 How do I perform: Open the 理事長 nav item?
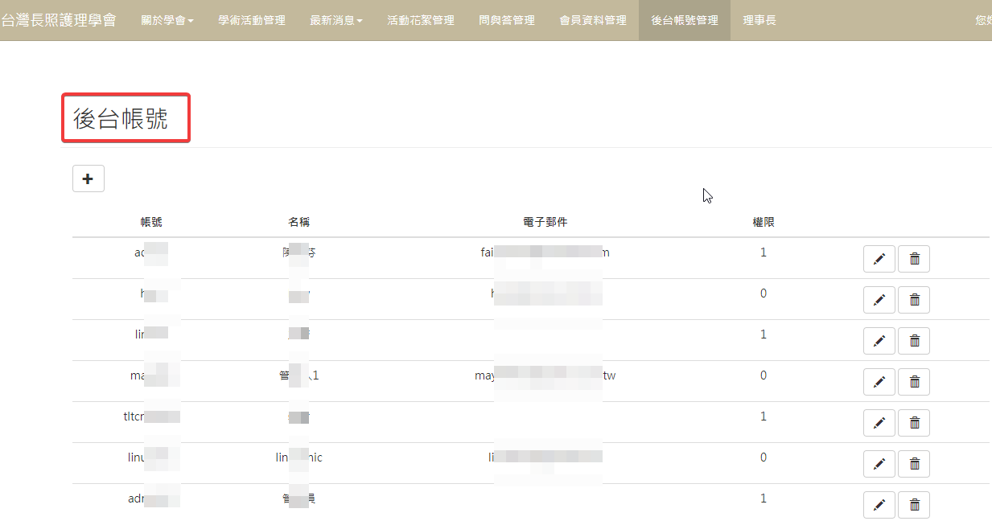[x=759, y=20]
